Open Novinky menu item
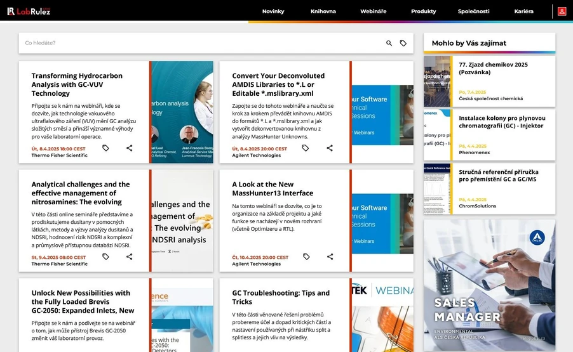 click(273, 11)
